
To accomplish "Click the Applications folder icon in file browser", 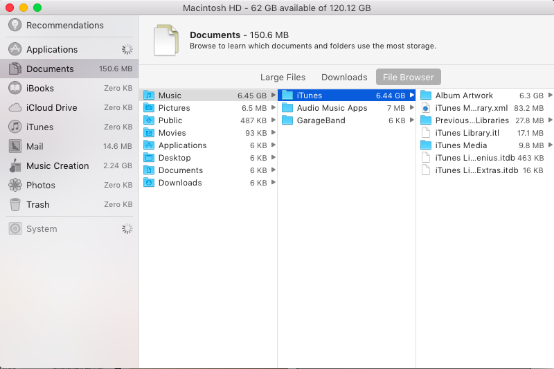I will [x=149, y=145].
